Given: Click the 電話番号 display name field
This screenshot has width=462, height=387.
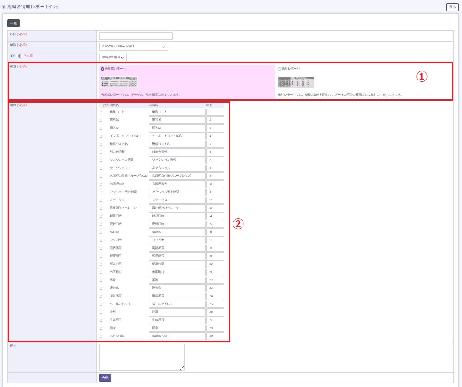Looking at the screenshot, I should [177, 248].
